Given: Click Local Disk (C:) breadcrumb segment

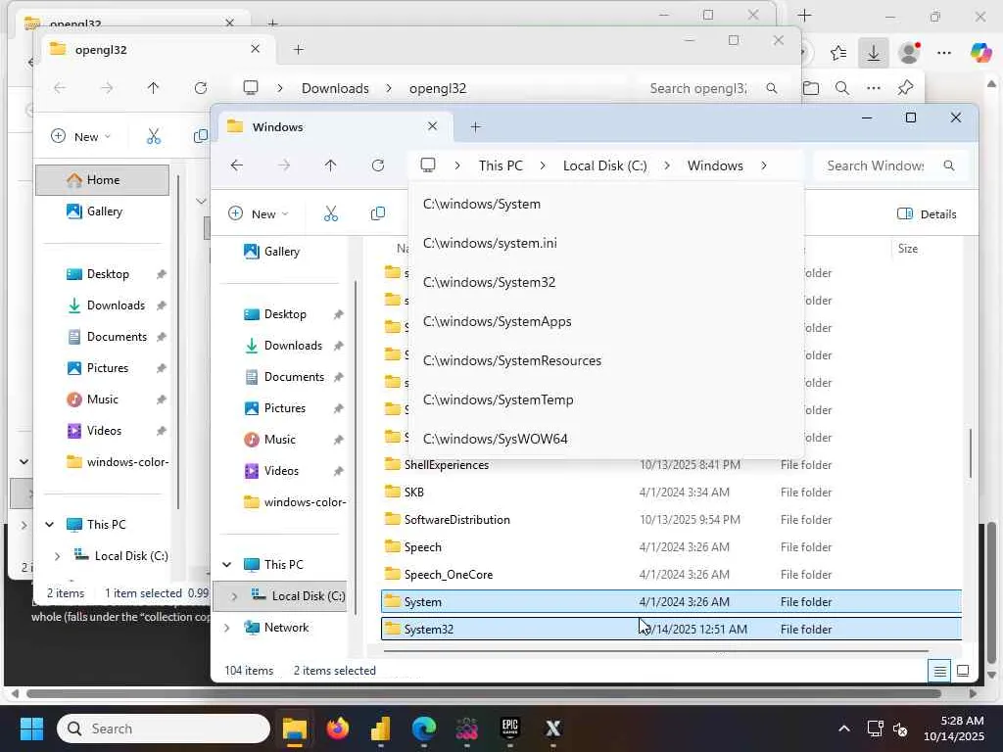Looking at the screenshot, I should click(x=604, y=165).
